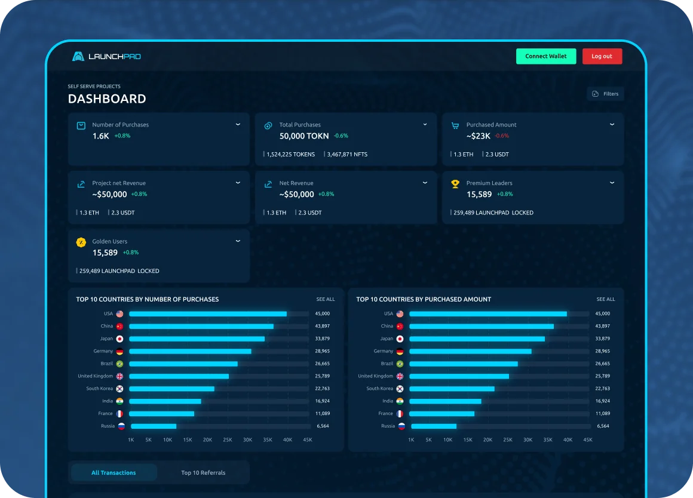This screenshot has width=693, height=498.
Task: Open the Top 10 Referrals tab
Action: (203, 473)
